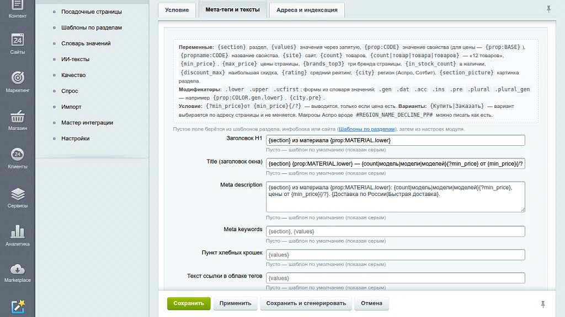Screen dimensions: 565x317
Task: Open Настройки in the left menu
Action: point(75,138)
